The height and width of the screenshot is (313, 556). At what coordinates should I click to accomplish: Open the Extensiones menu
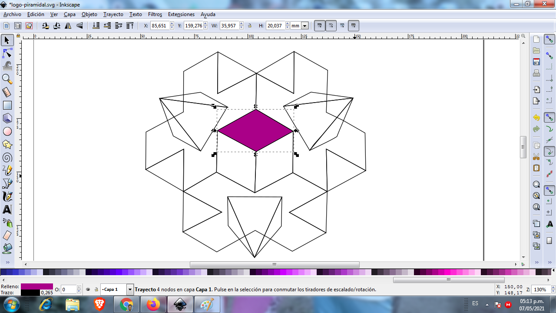coord(181,14)
